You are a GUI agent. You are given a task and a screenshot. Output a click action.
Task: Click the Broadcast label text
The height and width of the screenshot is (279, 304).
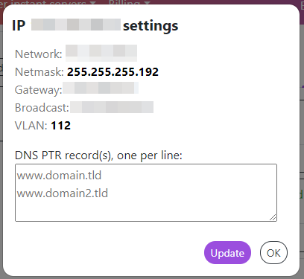click(x=42, y=108)
